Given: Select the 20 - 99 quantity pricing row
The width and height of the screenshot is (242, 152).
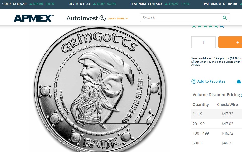Looking at the screenshot, I should [217, 124].
